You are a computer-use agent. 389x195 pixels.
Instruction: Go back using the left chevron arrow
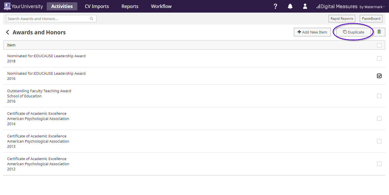[8, 32]
